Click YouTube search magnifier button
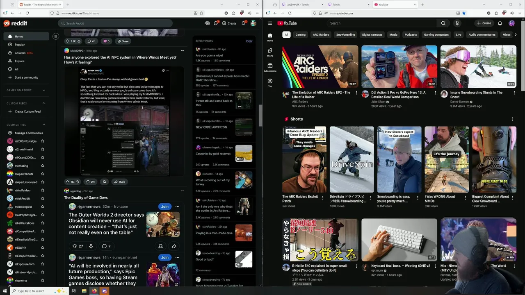This screenshot has width=525, height=295. click(x=443, y=23)
